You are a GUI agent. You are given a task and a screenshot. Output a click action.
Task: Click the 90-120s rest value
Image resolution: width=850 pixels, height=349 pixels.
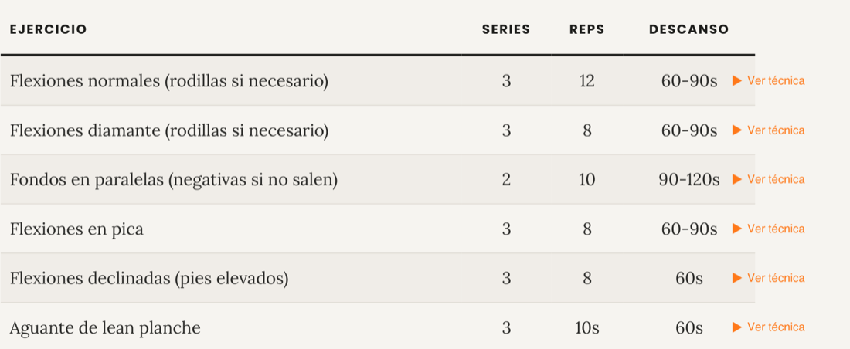tap(689, 180)
